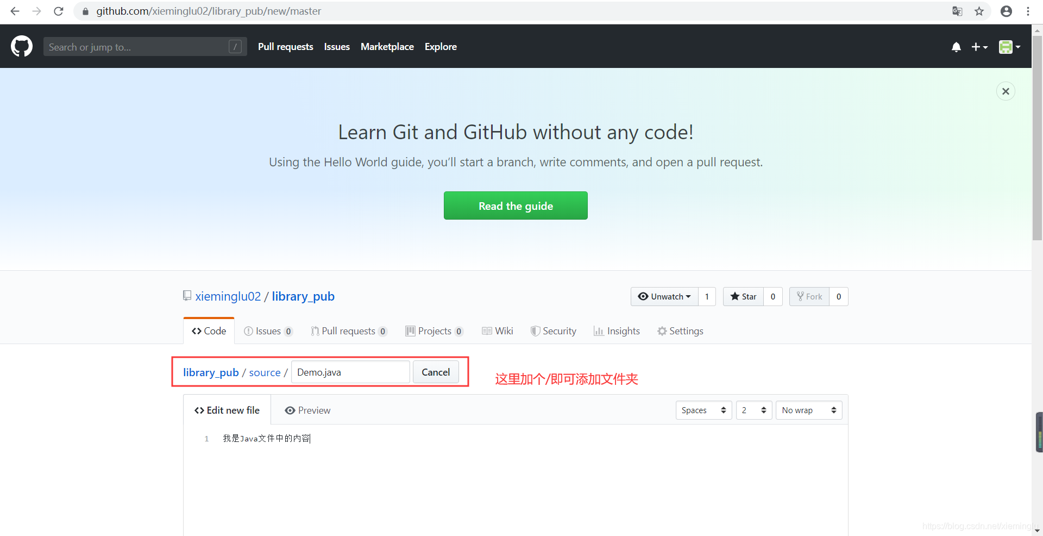
Task: Open xieminglu02 user profile link
Action: 228,296
